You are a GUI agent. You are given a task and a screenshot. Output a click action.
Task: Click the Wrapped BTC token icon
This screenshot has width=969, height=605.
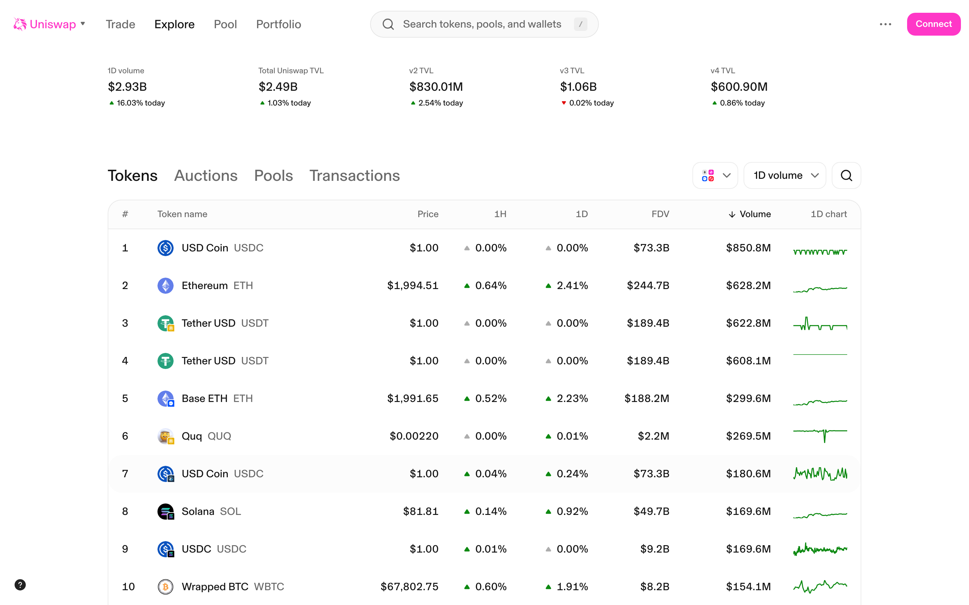coord(166,586)
